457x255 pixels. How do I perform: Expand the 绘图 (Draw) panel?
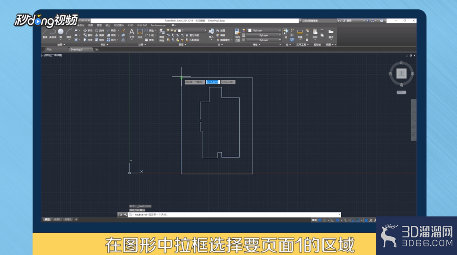[x=61, y=45]
